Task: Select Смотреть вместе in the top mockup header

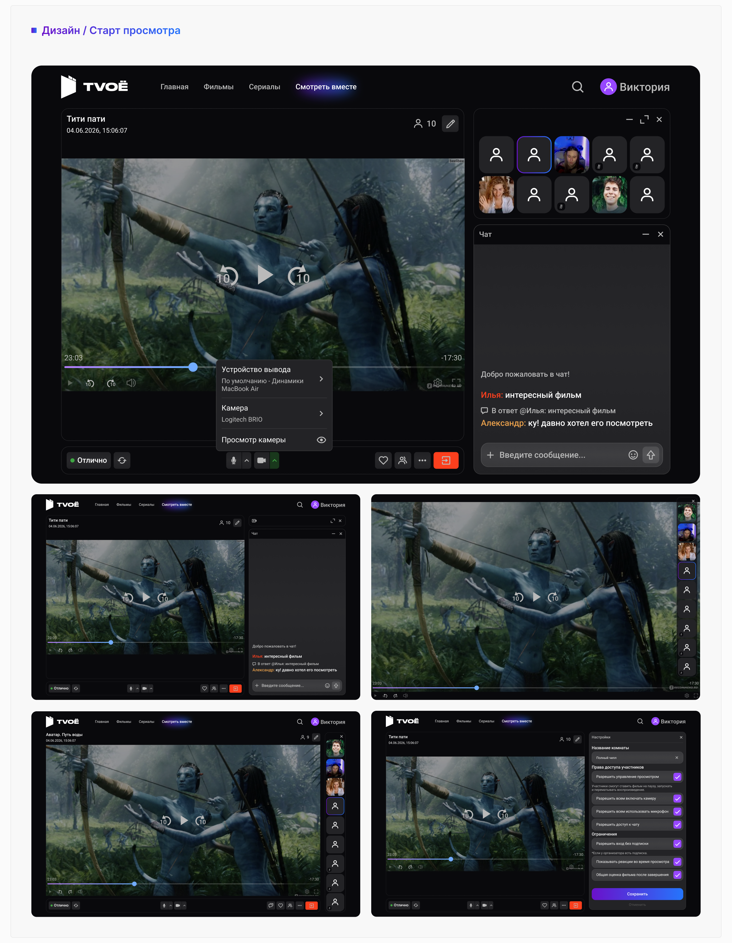Action: [x=326, y=87]
